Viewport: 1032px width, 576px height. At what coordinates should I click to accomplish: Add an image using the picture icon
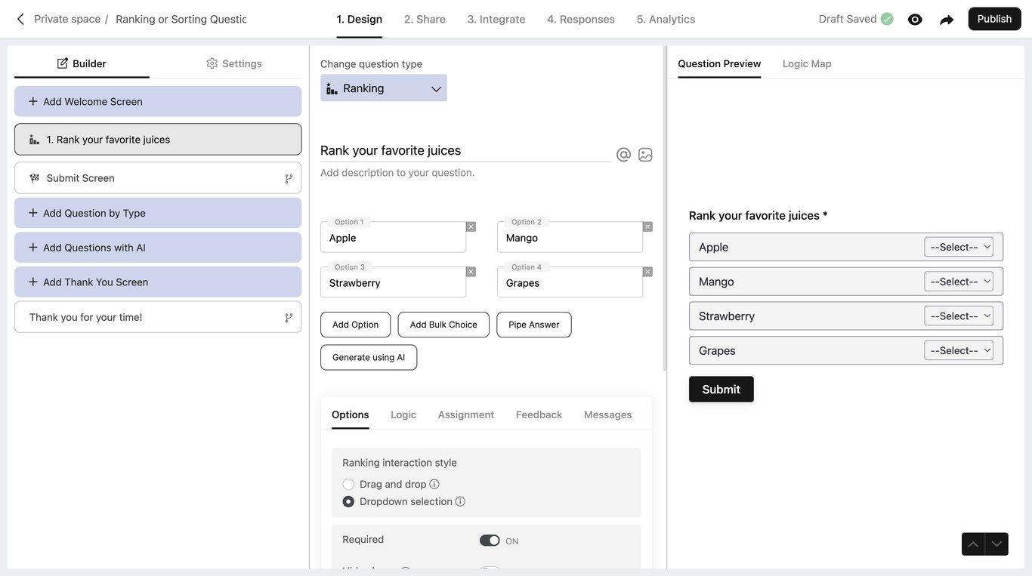pyautogui.click(x=645, y=155)
